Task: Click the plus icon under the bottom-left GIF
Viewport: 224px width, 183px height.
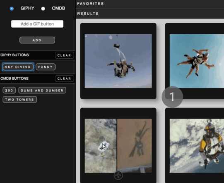Action: pos(118,175)
